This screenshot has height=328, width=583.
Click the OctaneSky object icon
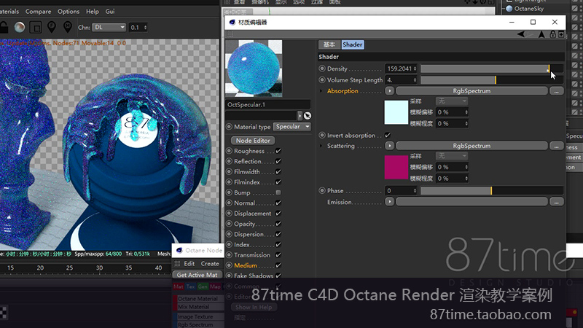[509, 9]
